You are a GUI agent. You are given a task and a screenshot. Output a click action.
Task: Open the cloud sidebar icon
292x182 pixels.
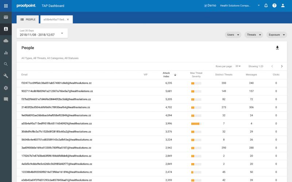point(6,41)
